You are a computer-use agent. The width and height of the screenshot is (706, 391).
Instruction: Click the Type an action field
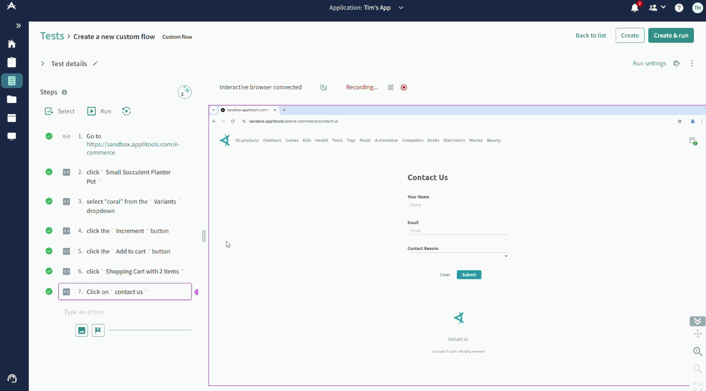(x=125, y=312)
